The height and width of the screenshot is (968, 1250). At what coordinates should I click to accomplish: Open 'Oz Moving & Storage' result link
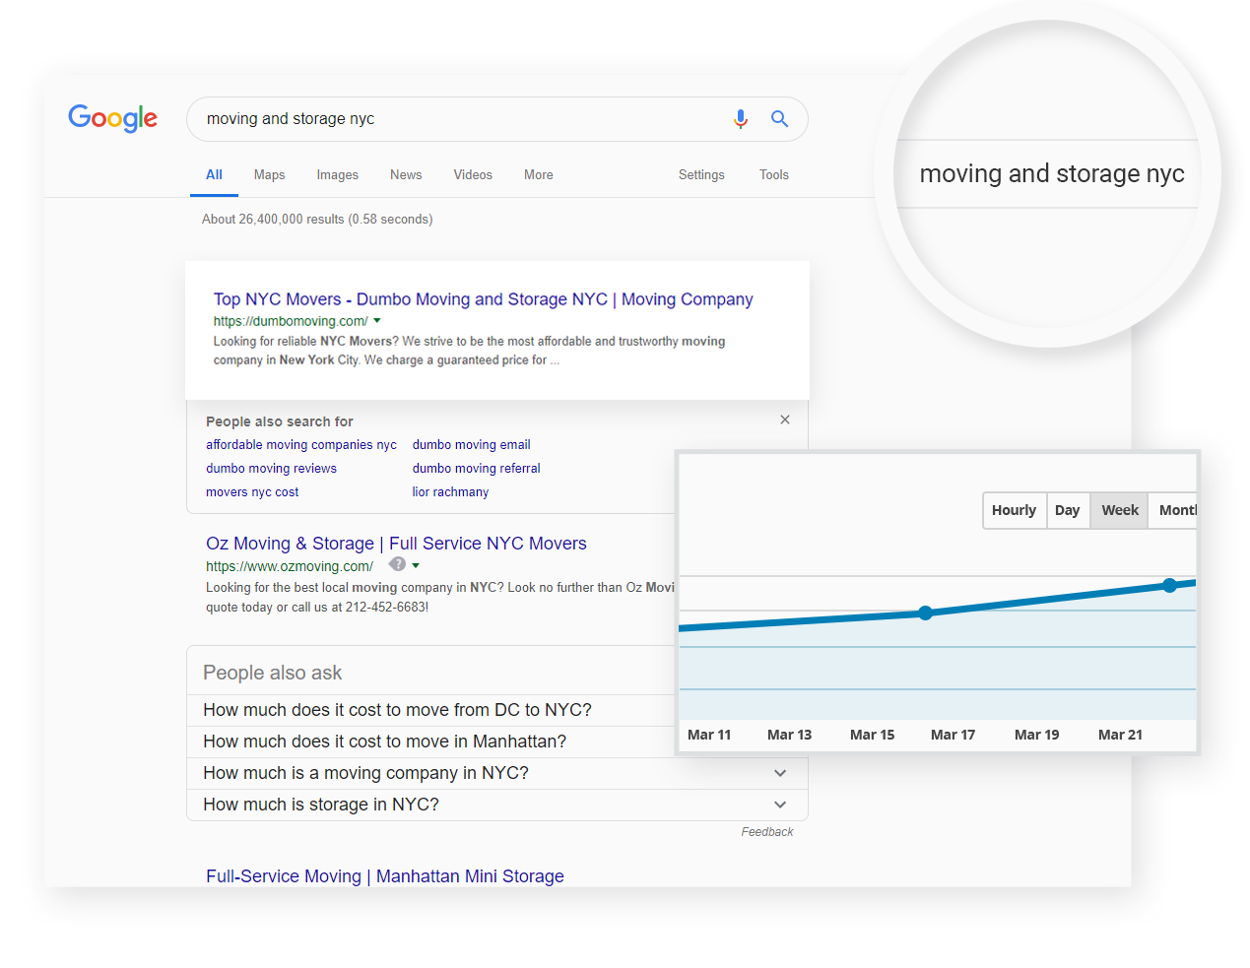click(x=396, y=544)
